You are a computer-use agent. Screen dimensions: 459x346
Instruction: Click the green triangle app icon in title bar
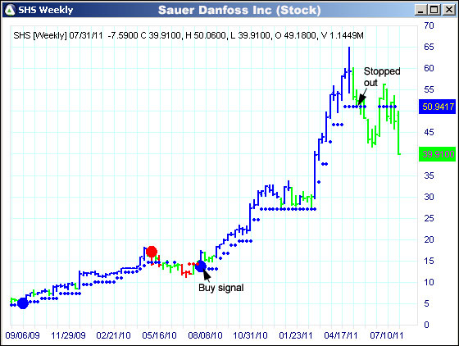[x=10, y=10]
